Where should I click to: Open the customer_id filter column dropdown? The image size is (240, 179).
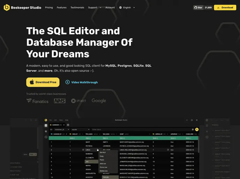[59, 129]
